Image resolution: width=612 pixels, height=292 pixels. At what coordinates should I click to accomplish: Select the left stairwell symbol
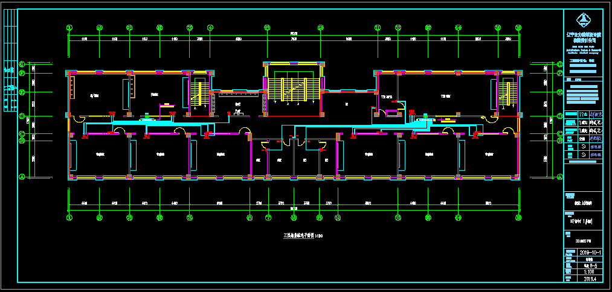pyautogui.click(x=198, y=94)
